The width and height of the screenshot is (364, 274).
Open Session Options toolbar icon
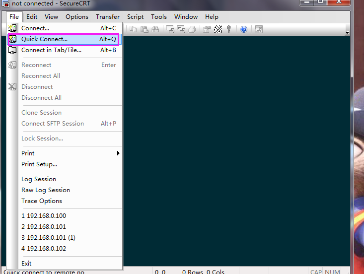pyautogui.click(x=207, y=29)
